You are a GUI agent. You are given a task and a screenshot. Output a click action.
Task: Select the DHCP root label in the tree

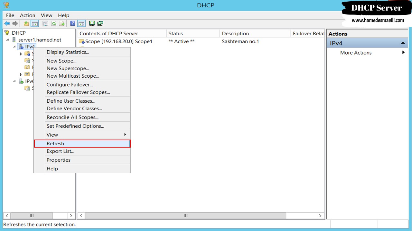tap(19, 33)
